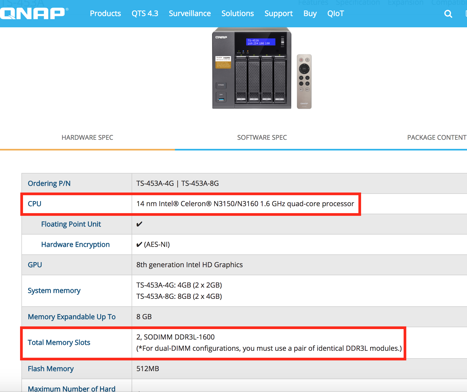Click the Floating Point Unit label
This screenshot has width=467, height=392.
(x=71, y=224)
